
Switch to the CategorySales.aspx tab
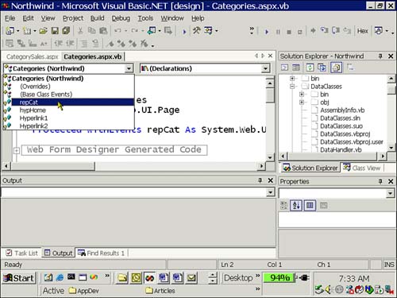pos(32,56)
